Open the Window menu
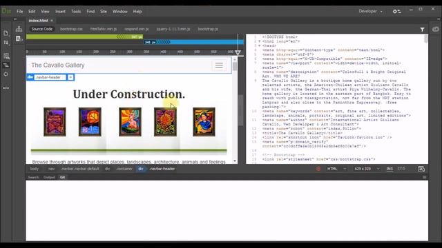The width and height of the screenshot is (442, 248). pos(120,12)
